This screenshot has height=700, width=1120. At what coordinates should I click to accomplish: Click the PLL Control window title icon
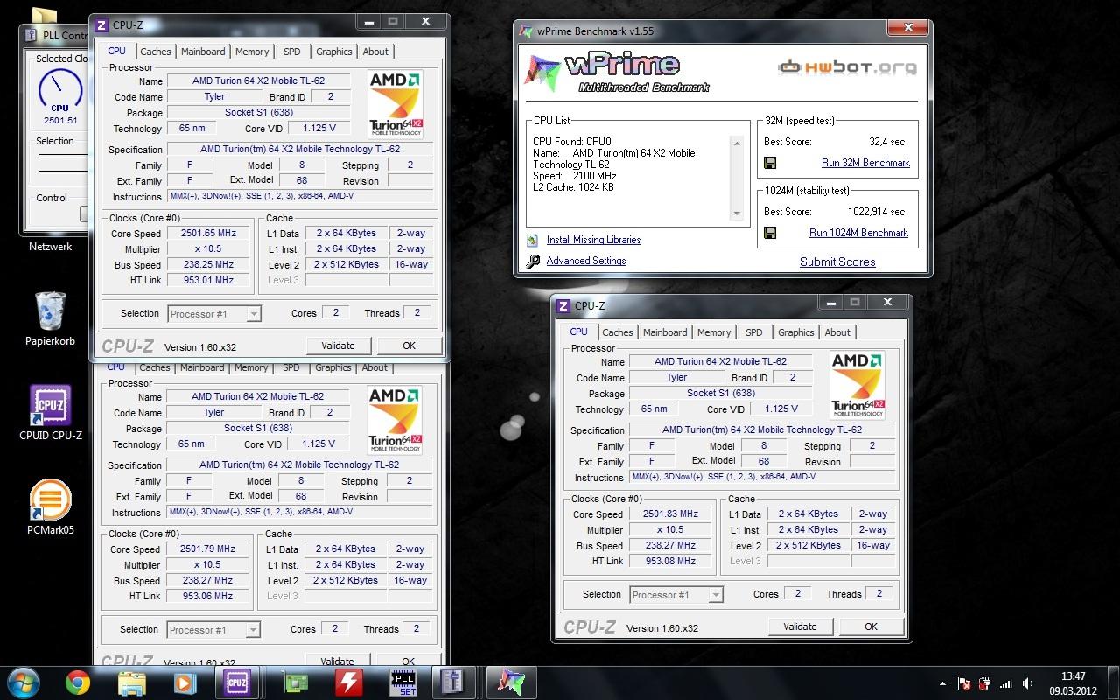tap(32, 36)
